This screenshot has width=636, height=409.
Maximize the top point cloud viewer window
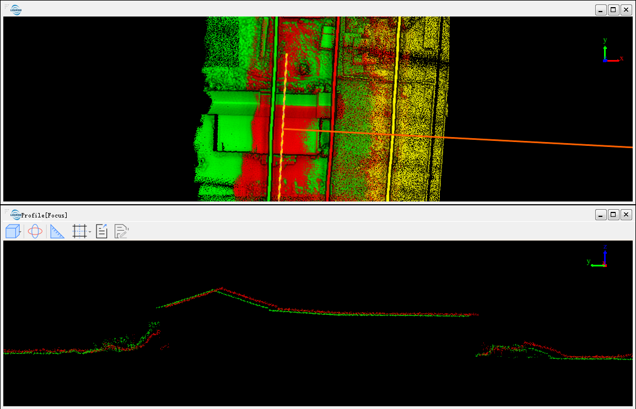click(613, 10)
